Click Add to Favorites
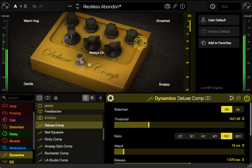252x168 pixels. pos(219,43)
